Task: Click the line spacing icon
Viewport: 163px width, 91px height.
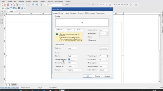Action: pos(131,5)
